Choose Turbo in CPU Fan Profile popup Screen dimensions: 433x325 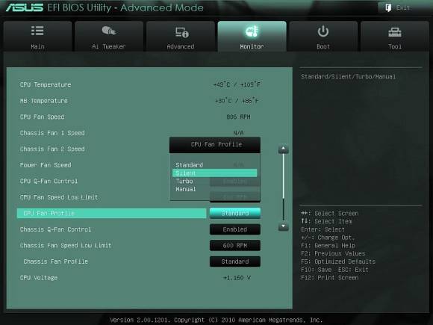[184, 181]
